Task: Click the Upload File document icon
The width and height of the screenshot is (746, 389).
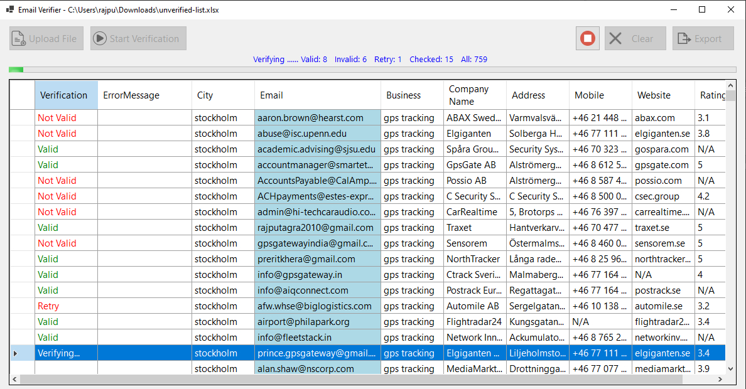Action: point(19,38)
